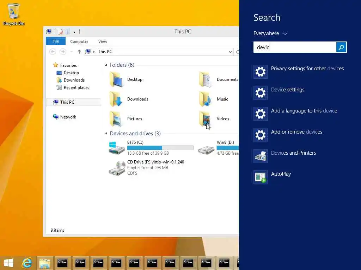Screen dimensions: 361x270
Task: Select the Videos folder icon
Action: click(x=206, y=119)
